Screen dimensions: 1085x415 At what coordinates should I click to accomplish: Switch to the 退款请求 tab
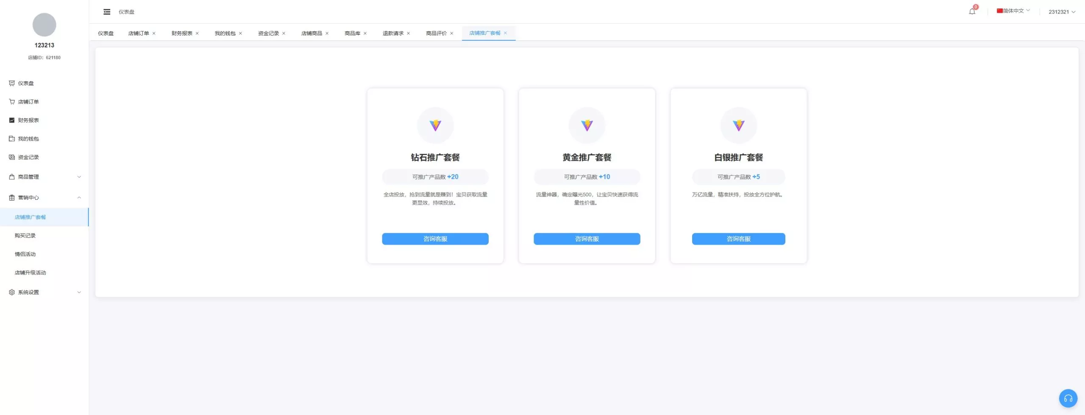(x=393, y=33)
